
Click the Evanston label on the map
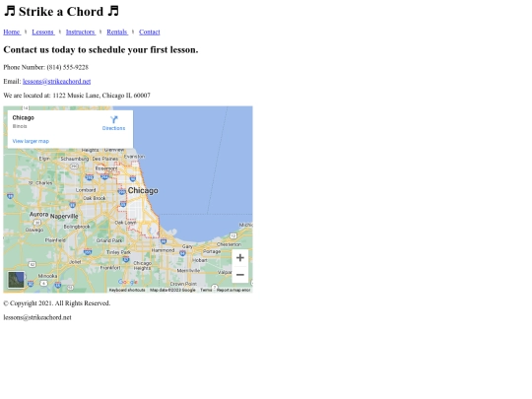coord(134,157)
